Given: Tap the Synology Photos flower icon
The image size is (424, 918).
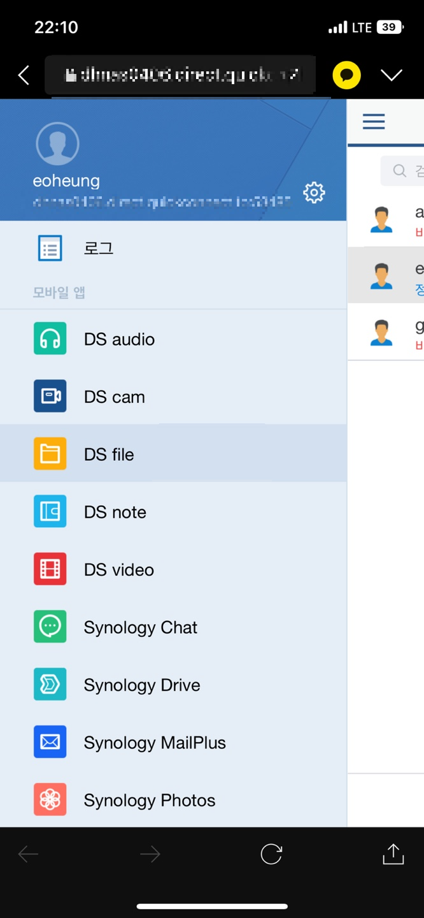Looking at the screenshot, I should point(50,799).
